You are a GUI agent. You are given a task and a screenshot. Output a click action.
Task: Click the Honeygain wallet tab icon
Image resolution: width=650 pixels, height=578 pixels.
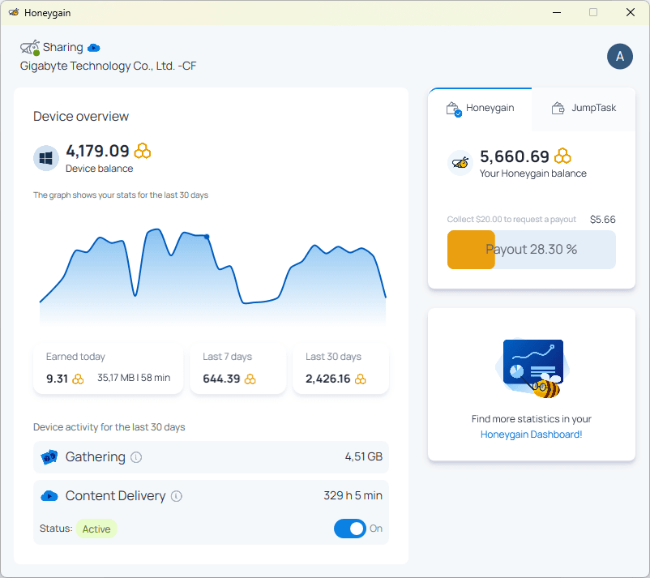pyautogui.click(x=454, y=109)
